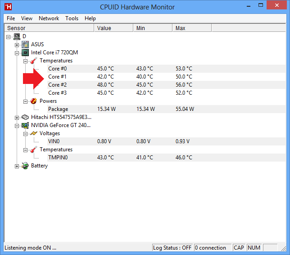Click the Hitachi hard drive icon
The width and height of the screenshot is (290, 255).
25,117
